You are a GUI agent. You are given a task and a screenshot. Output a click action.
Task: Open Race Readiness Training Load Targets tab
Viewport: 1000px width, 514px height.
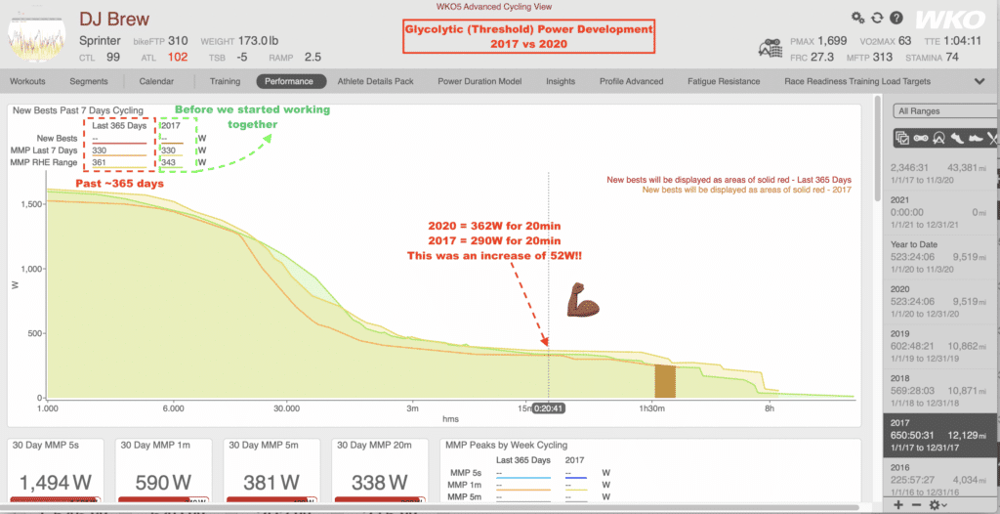[857, 81]
